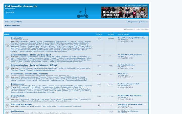Click the scooter logo in the header
Screen dimensions: 182x114
pyautogui.click(x=83, y=13)
